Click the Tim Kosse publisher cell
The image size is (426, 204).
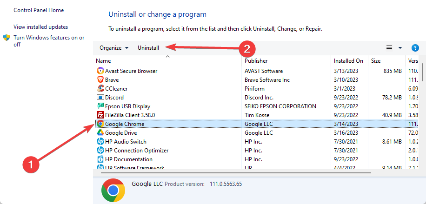256,115
